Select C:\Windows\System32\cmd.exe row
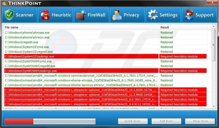 (105, 47)
